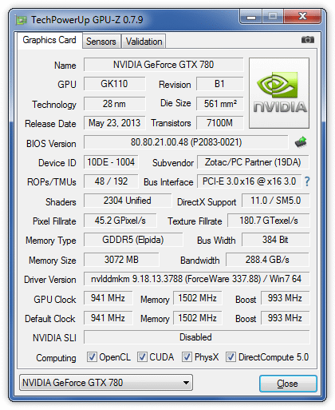Viewport: 335px width, 410px height.
Task: Click the Default Clock field 941 MHz
Action: (108, 318)
